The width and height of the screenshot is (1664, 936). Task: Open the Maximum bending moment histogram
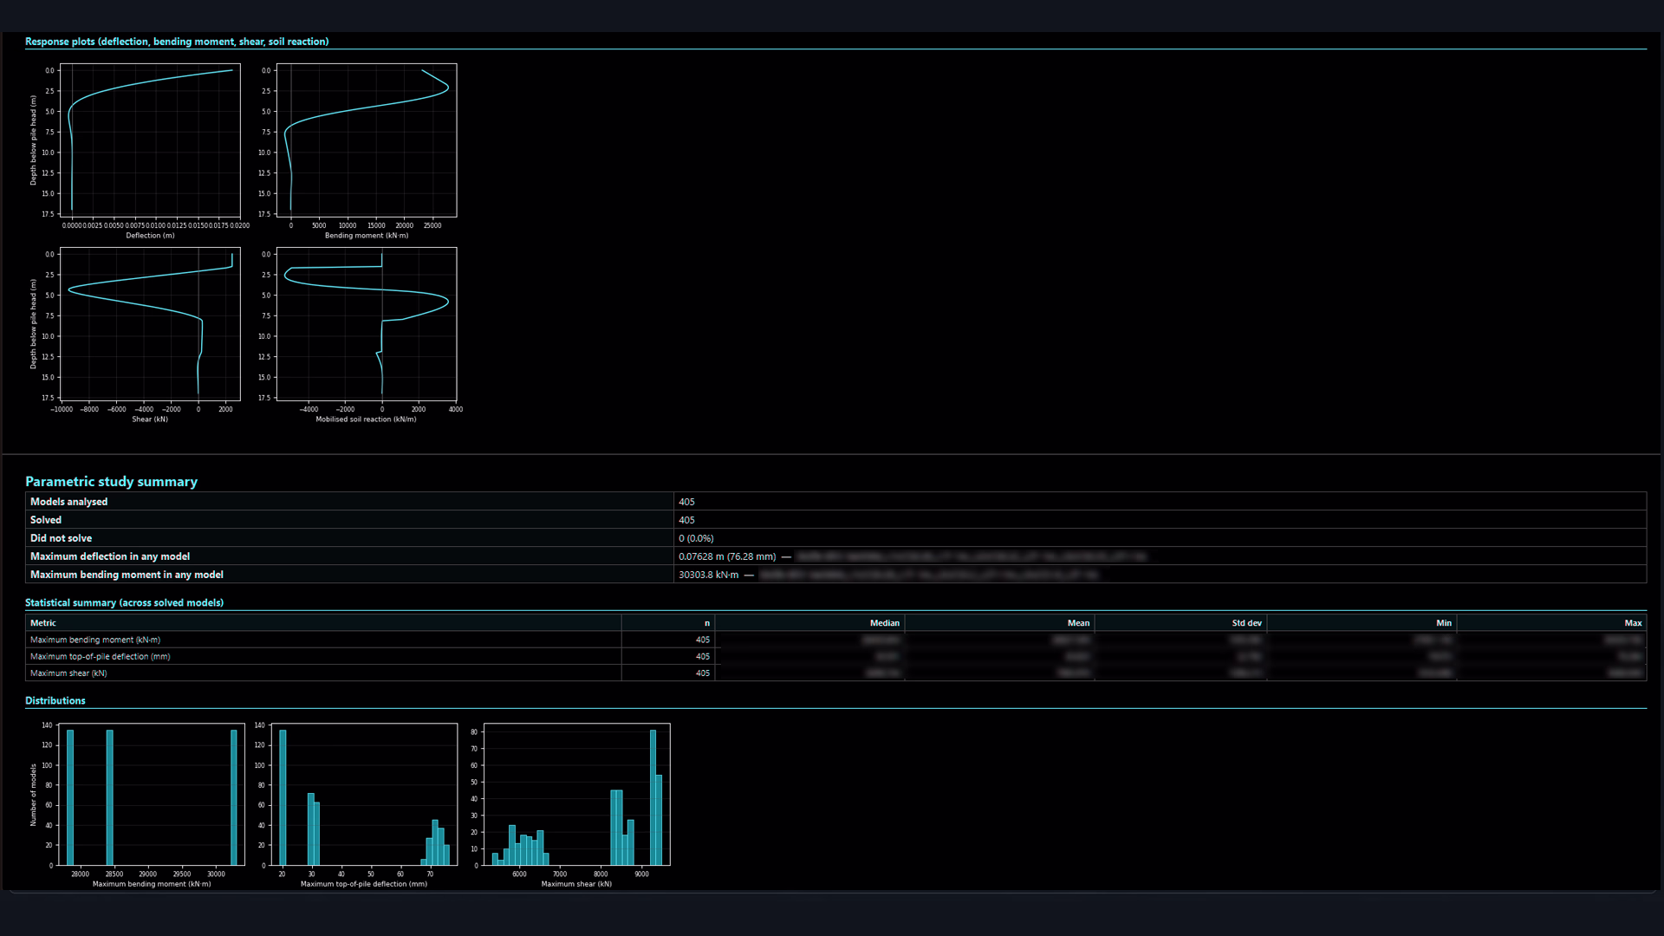click(152, 795)
